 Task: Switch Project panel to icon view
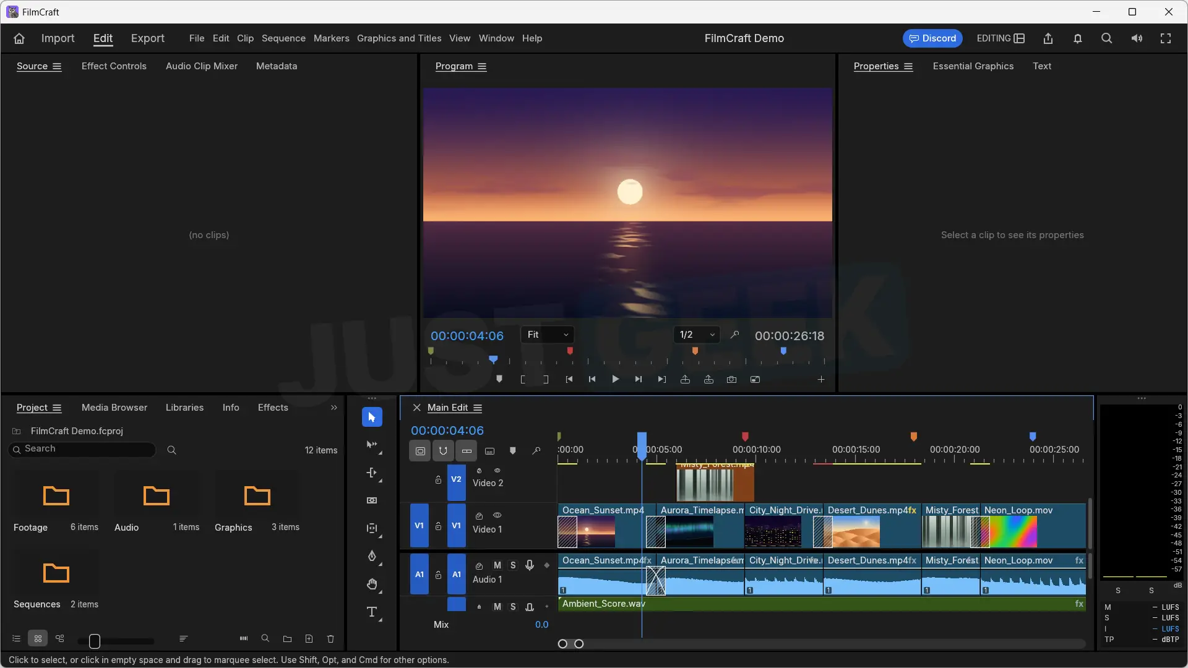point(38,639)
